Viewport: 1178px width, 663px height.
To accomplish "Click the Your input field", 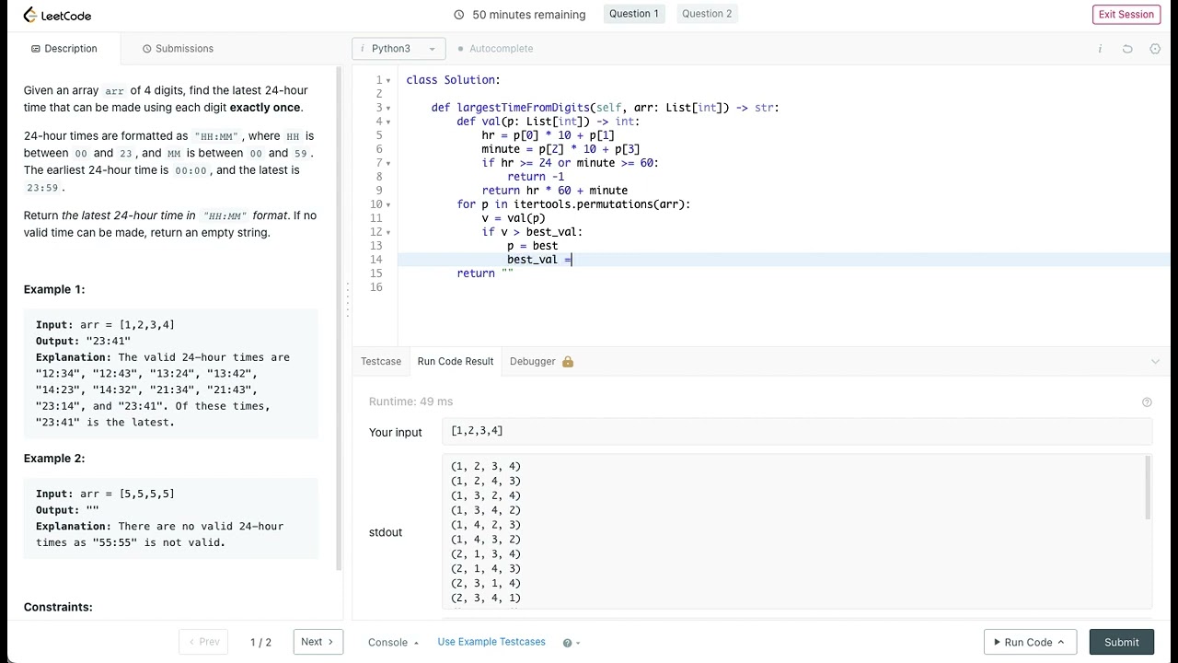I will click(797, 432).
